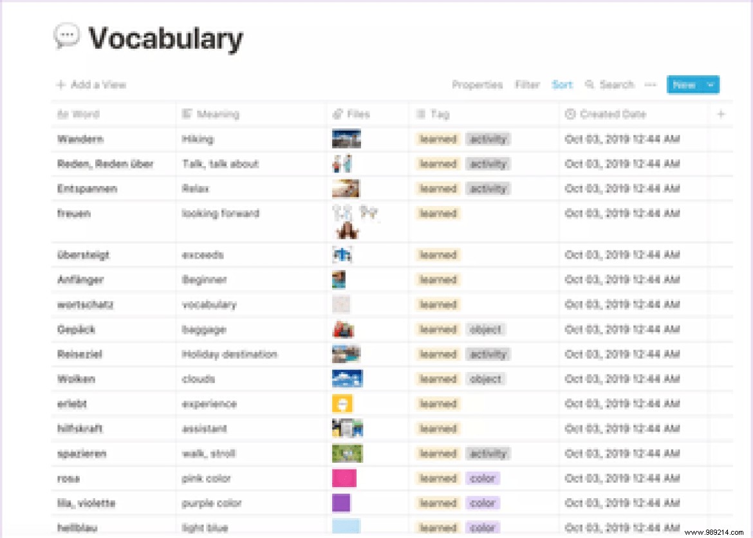Open the Properties menu
753x538 pixels.
pyautogui.click(x=477, y=85)
